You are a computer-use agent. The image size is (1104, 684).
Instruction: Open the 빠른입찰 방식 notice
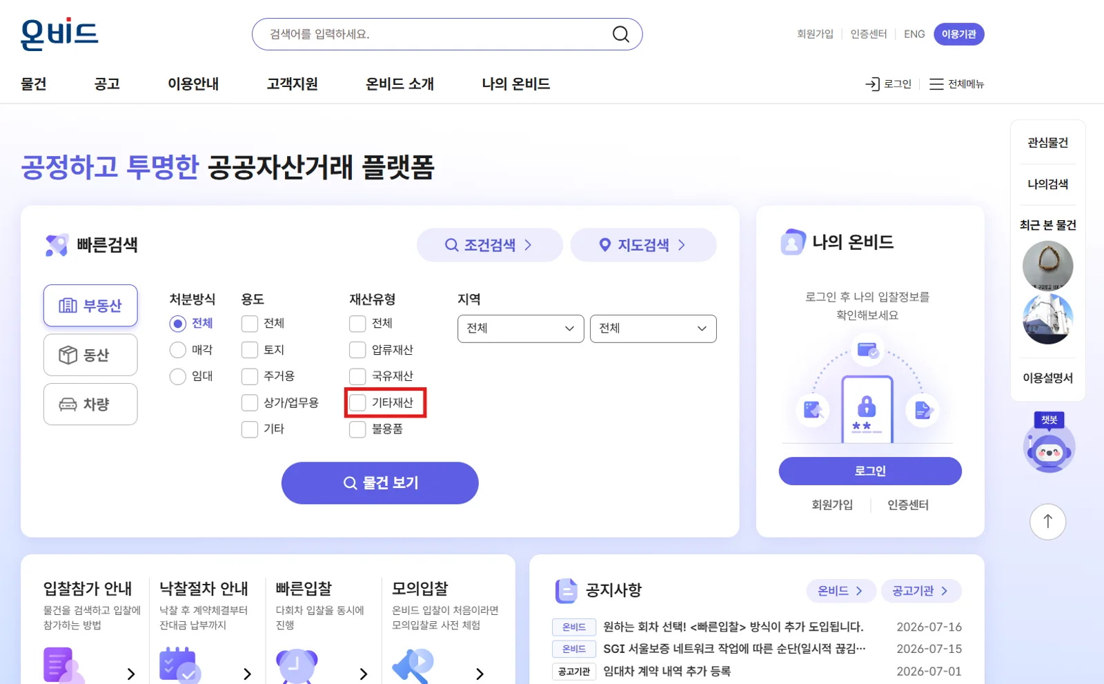733,627
